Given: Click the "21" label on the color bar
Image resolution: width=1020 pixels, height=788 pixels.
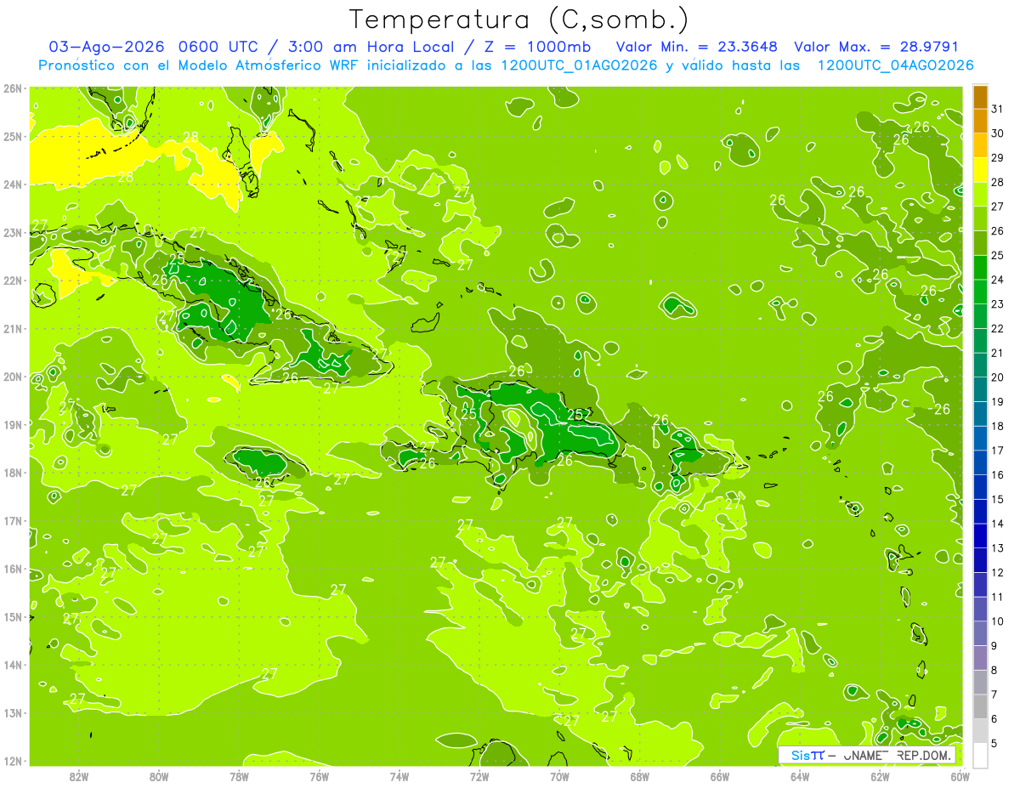Looking at the screenshot, I should coord(997,353).
